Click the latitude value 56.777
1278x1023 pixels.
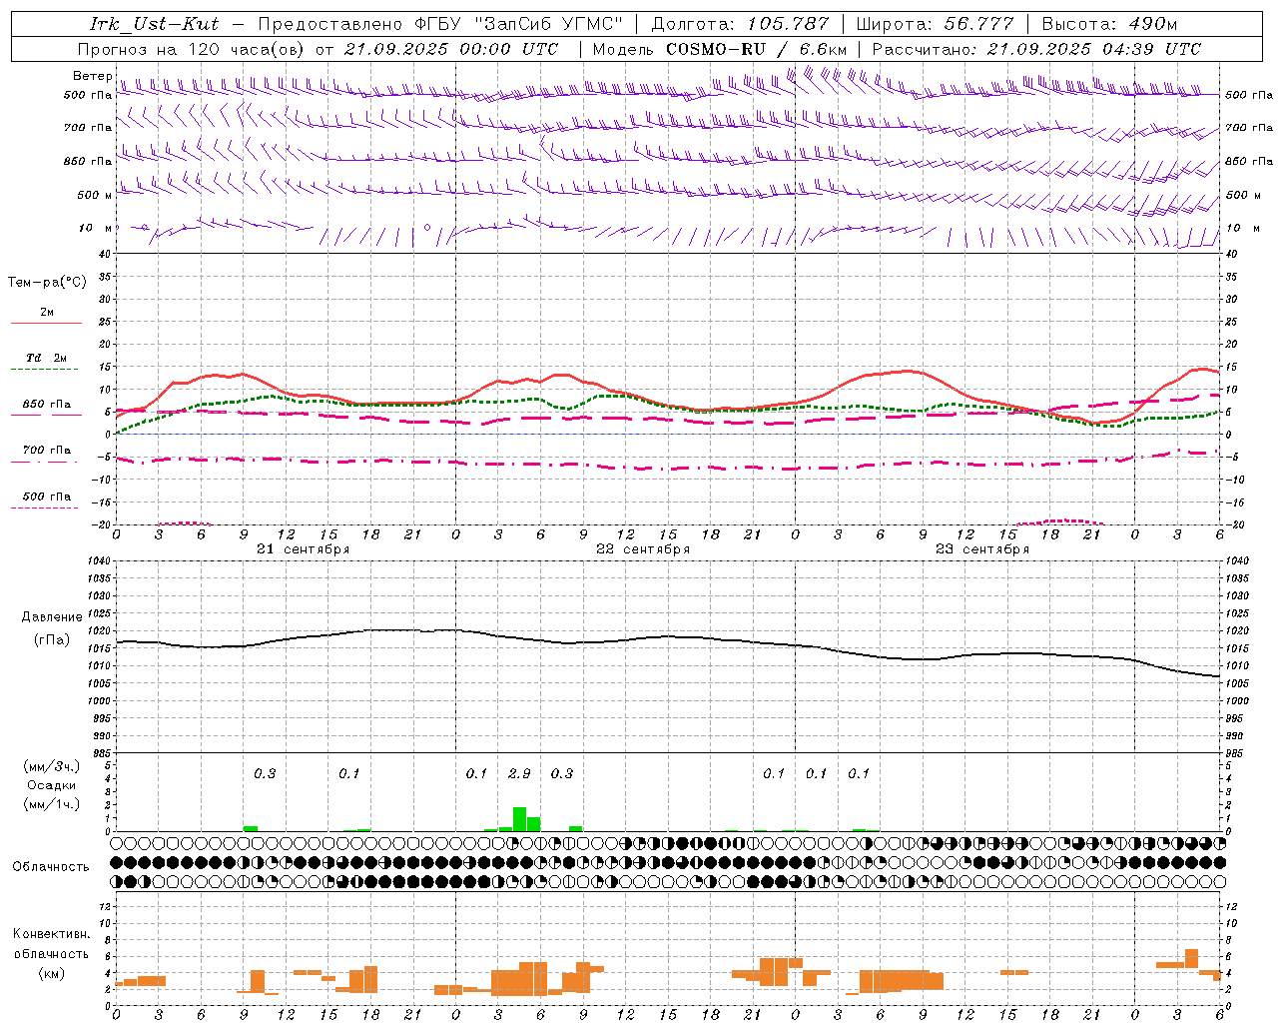tap(978, 24)
